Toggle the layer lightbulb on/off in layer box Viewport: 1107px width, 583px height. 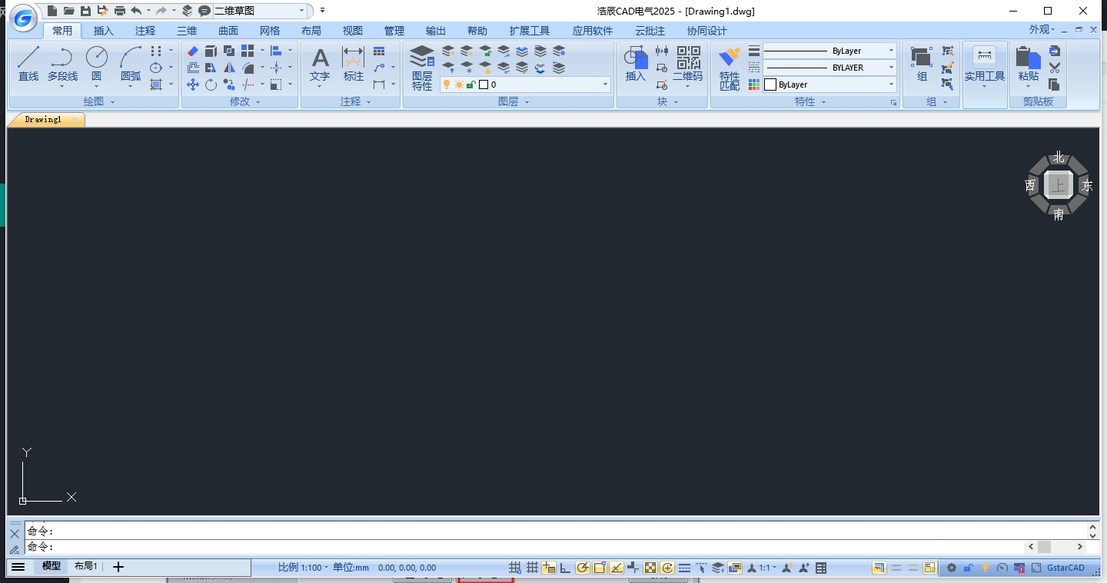[447, 84]
